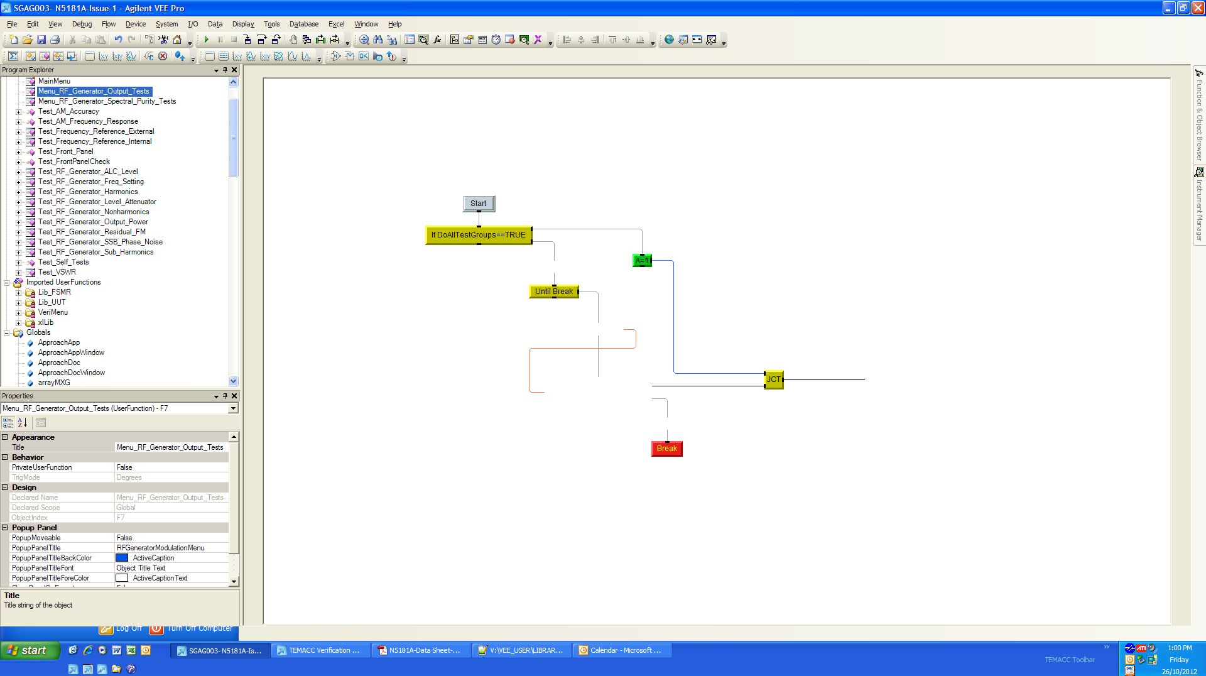Screen dimensions: 1206x676
Task: Switch Properties panel to categorized view
Action: pos(8,423)
